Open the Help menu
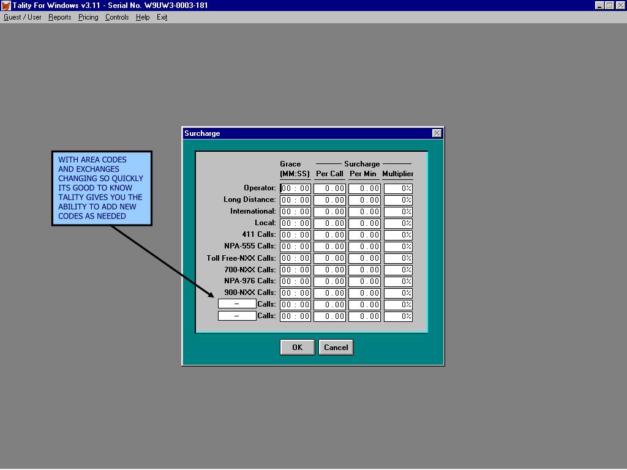This screenshot has width=627, height=470. 142,17
